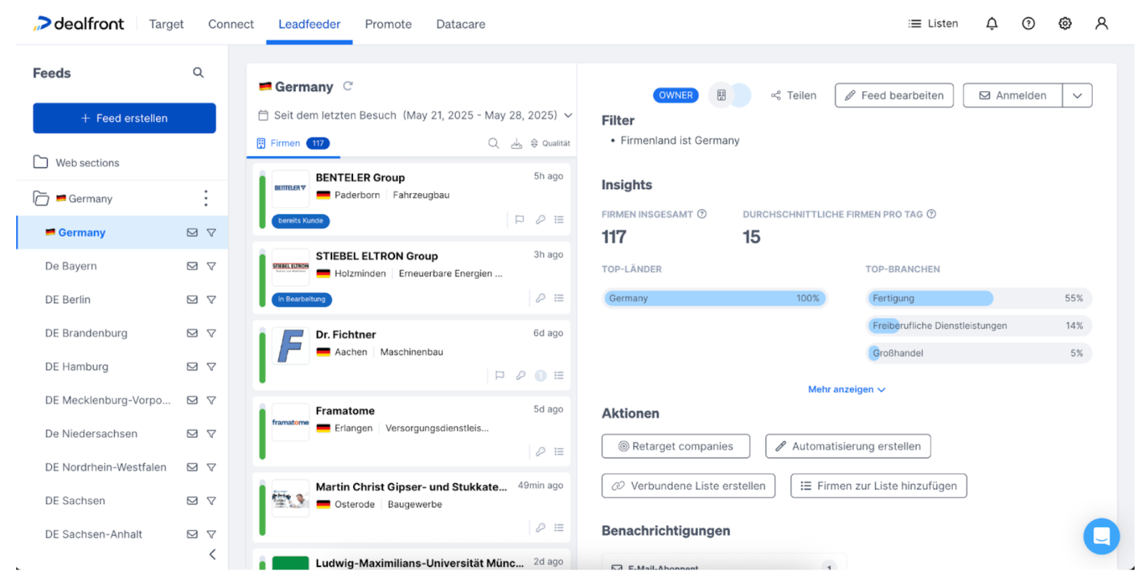1144x579 pixels.
Task: Select DE Brandenburg feed
Action: coord(86,333)
